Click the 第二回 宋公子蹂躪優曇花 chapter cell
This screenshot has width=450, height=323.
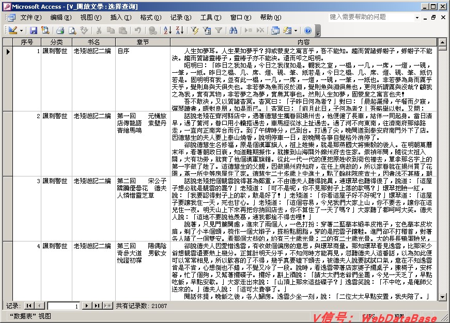pos(143,208)
